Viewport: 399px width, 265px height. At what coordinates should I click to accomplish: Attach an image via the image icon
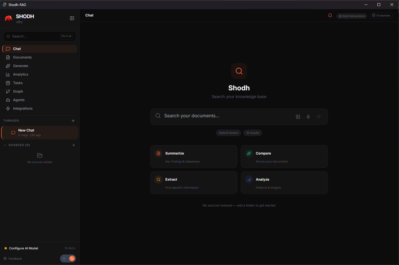298,117
